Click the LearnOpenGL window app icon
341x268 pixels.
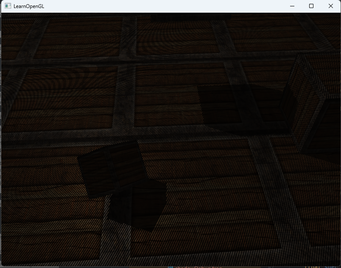(x=8, y=6)
